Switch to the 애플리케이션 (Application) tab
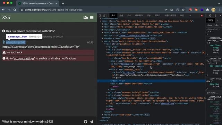The height and width of the screenshot is (125, 222). (x=170, y=15)
